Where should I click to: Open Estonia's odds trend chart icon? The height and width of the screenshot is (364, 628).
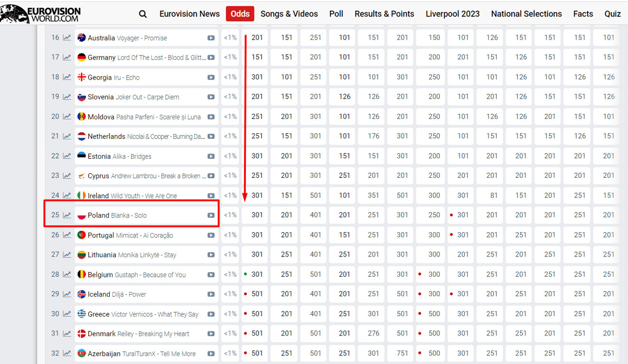tap(67, 156)
